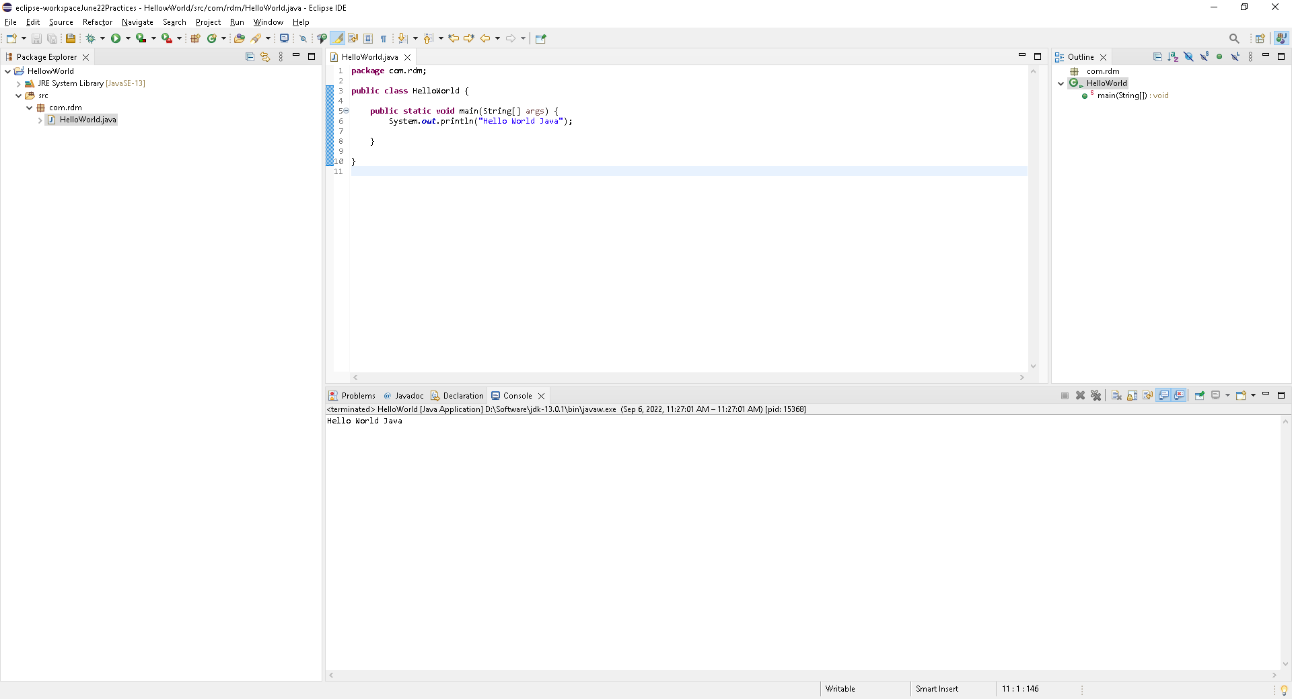The width and height of the screenshot is (1292, 699).
Task: Collapse All in Package Explorer
Action: click(250, 57)
